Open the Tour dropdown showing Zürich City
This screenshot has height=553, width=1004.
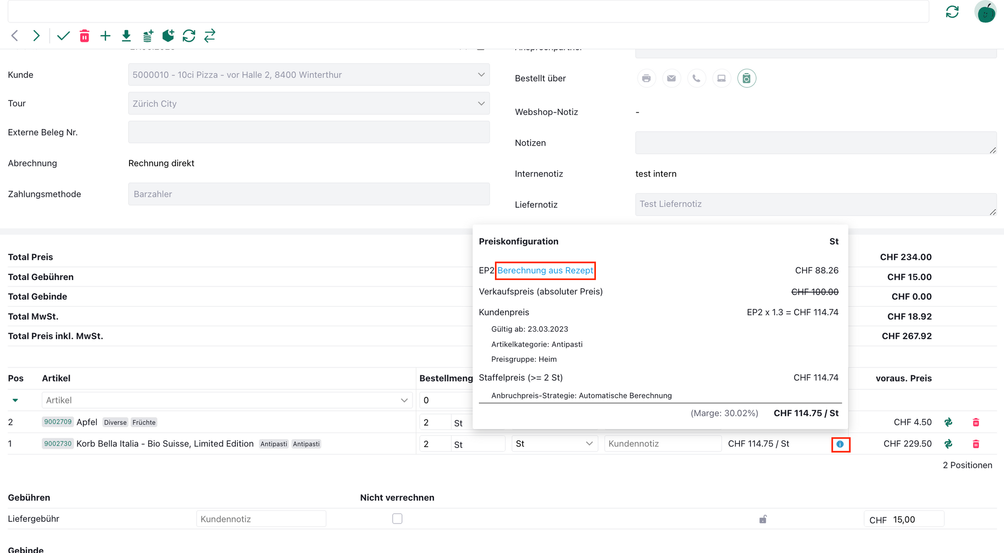[x=309, y=104]
